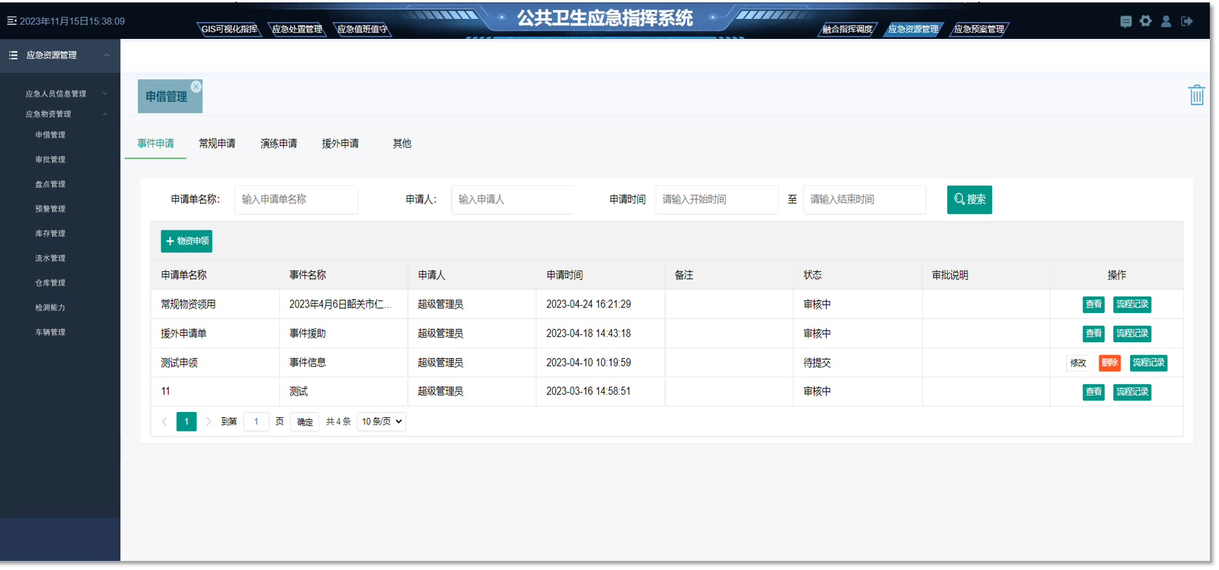Open 融合指挥调度 top navigation tab
Viewport: 1219px width, 570px height.
coord(847,29)
